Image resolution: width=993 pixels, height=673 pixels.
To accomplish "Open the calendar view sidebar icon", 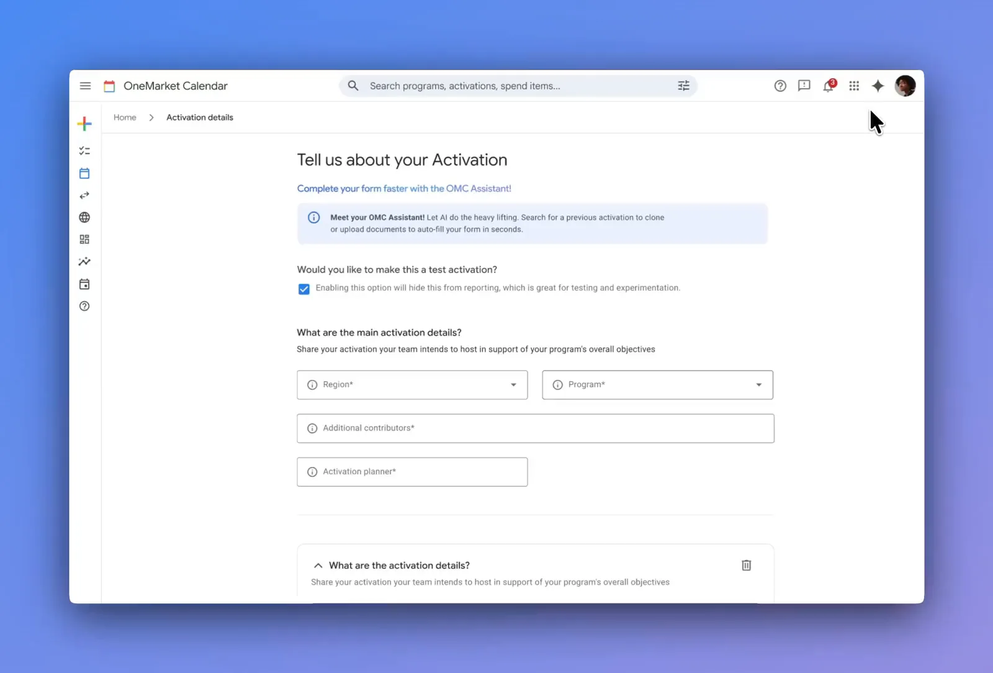I will click(x=84, y=173).
